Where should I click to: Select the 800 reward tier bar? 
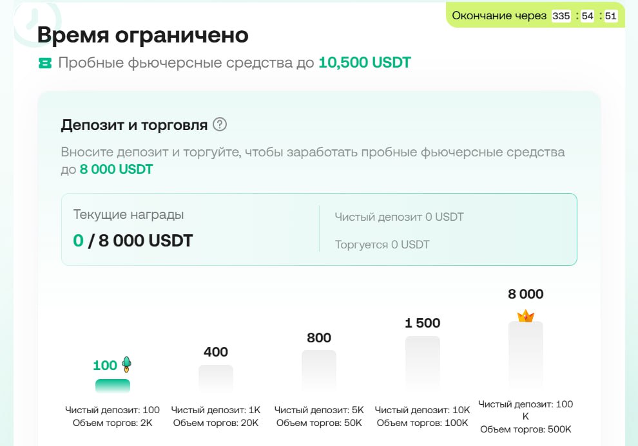(319, 371)
